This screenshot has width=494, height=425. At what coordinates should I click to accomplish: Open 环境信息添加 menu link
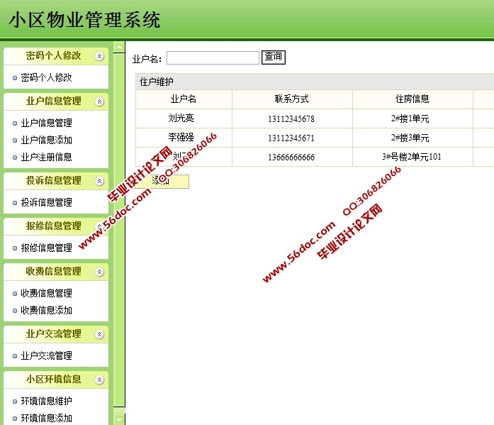coord(46,418)
